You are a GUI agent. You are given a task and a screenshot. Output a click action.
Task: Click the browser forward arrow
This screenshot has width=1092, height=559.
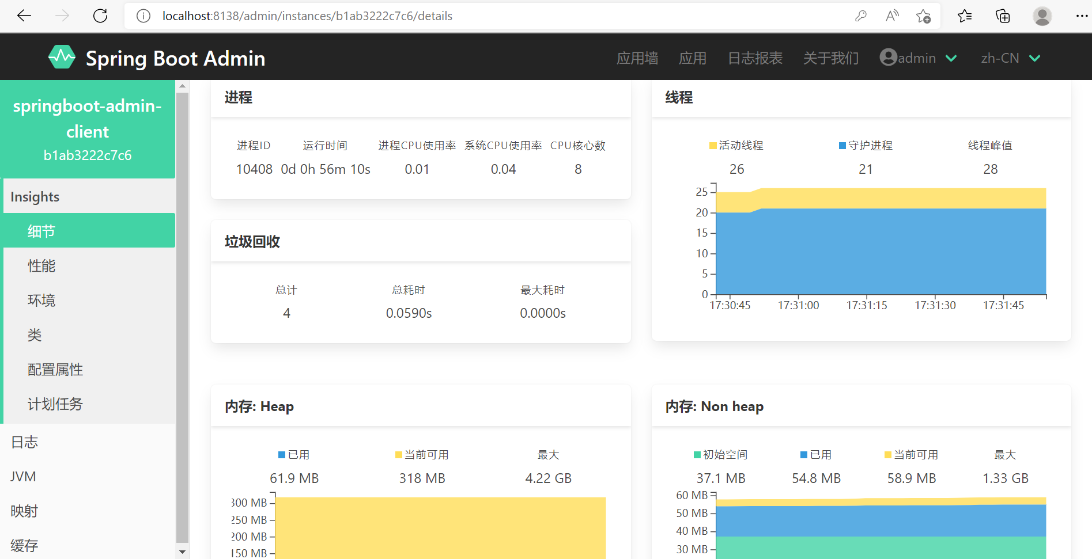click(62, 16)
